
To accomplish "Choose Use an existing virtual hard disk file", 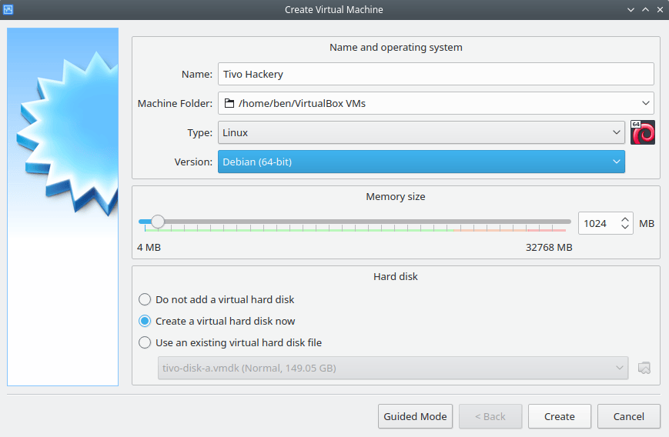I will tap(230, 342).
